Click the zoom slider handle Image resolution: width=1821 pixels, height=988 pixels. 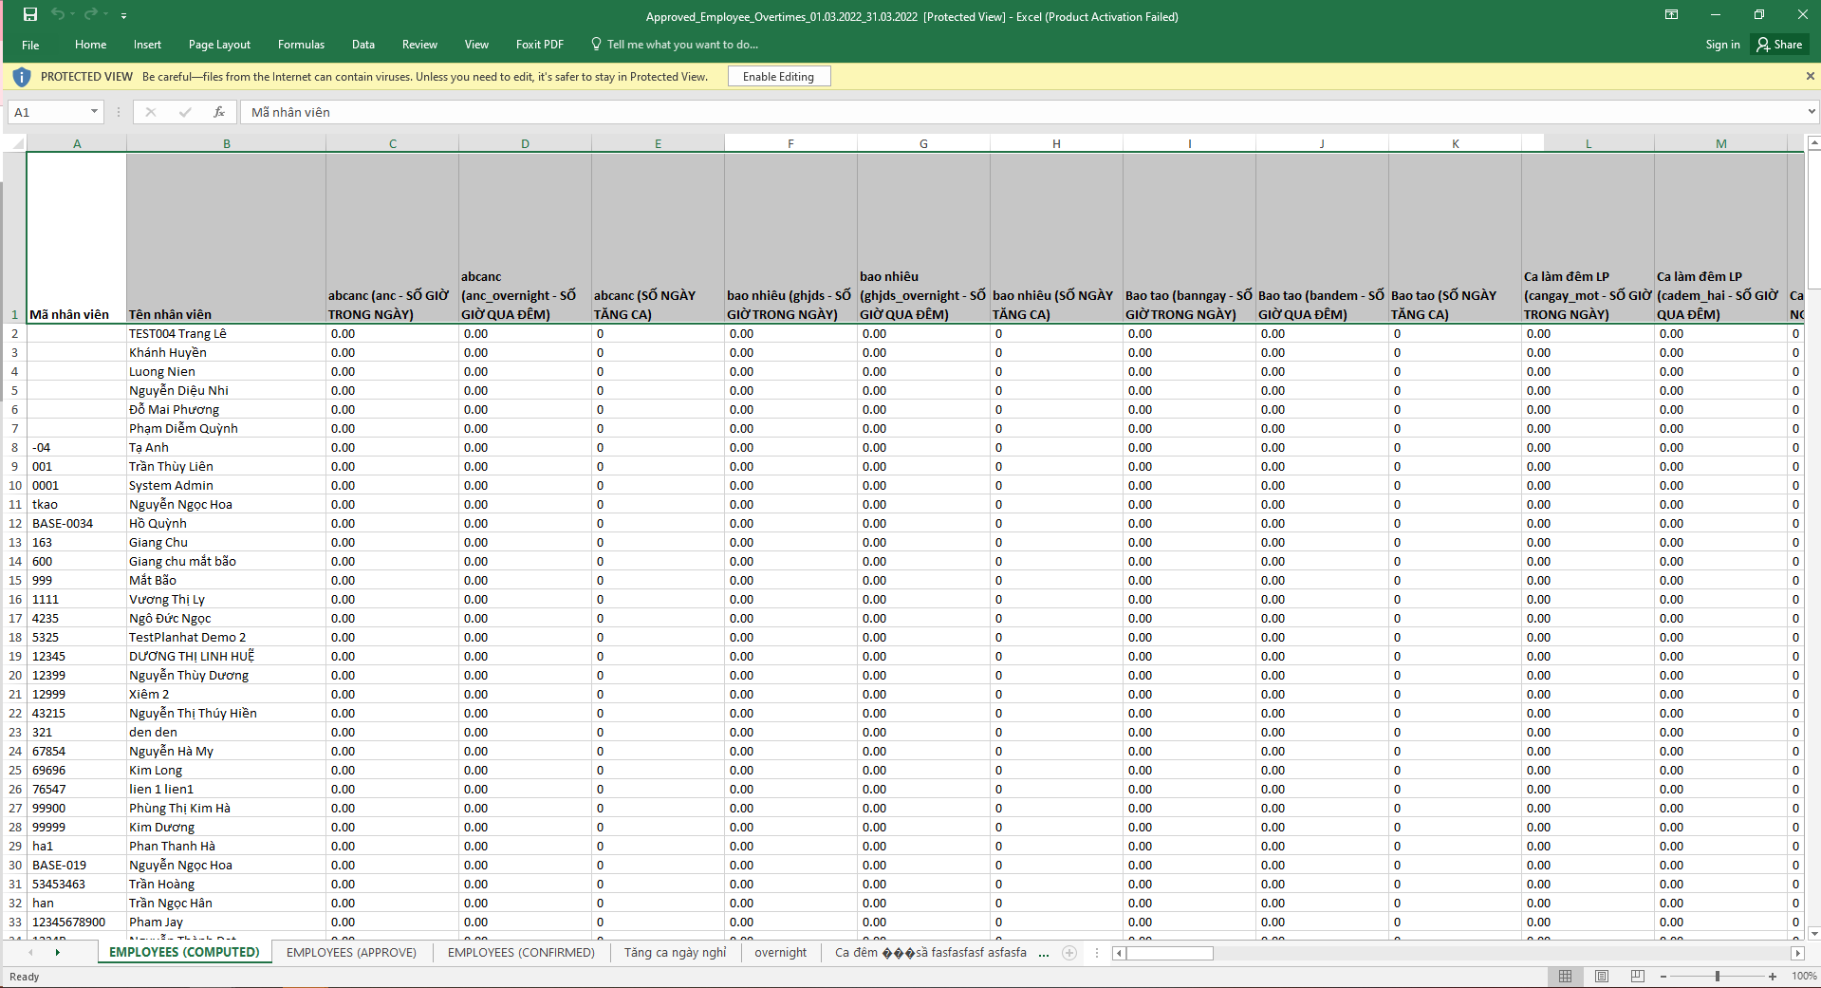1717,976
